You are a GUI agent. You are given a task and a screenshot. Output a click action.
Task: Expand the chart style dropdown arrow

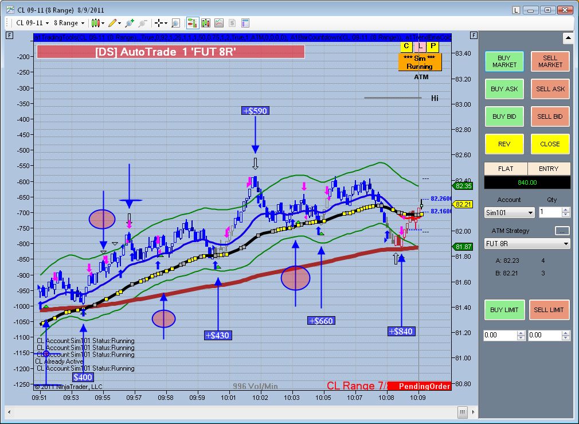[x=103, y=23]
